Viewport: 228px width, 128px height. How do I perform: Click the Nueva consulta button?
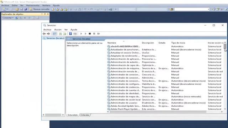click(x=40, y=9)
